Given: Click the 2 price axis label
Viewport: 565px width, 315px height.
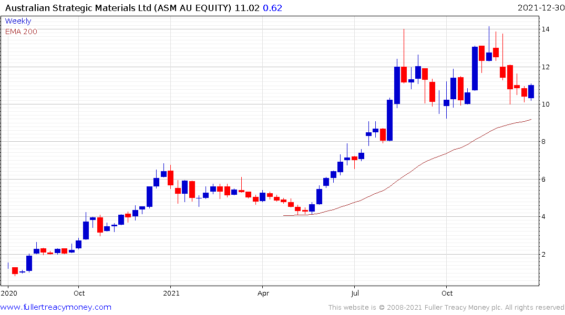Looking at the screenshot, I should pyautogui.click(x=543, y=255).
